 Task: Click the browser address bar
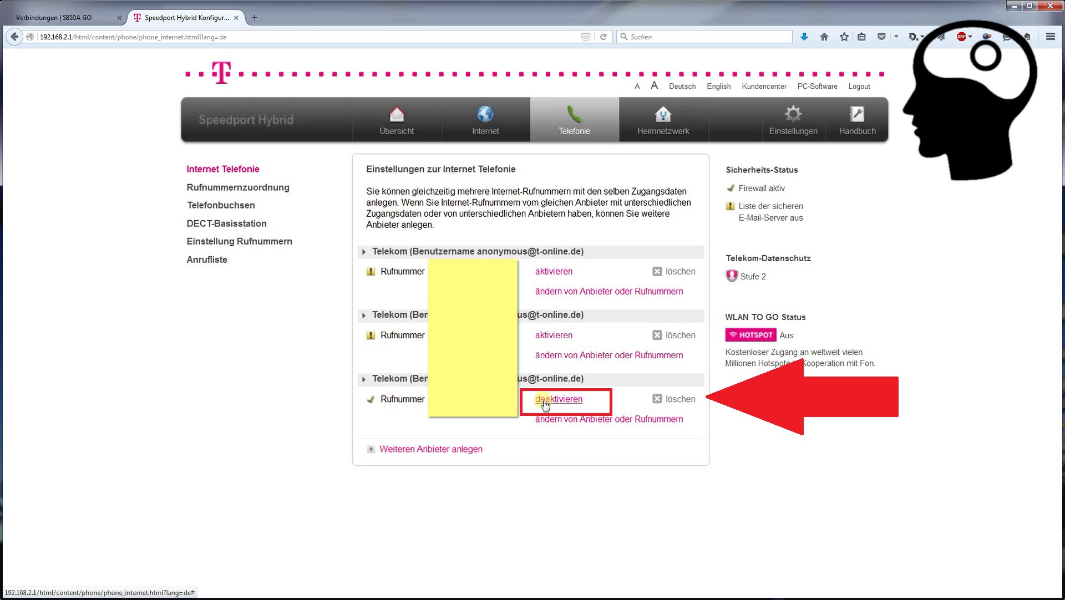tap(308, 37)
